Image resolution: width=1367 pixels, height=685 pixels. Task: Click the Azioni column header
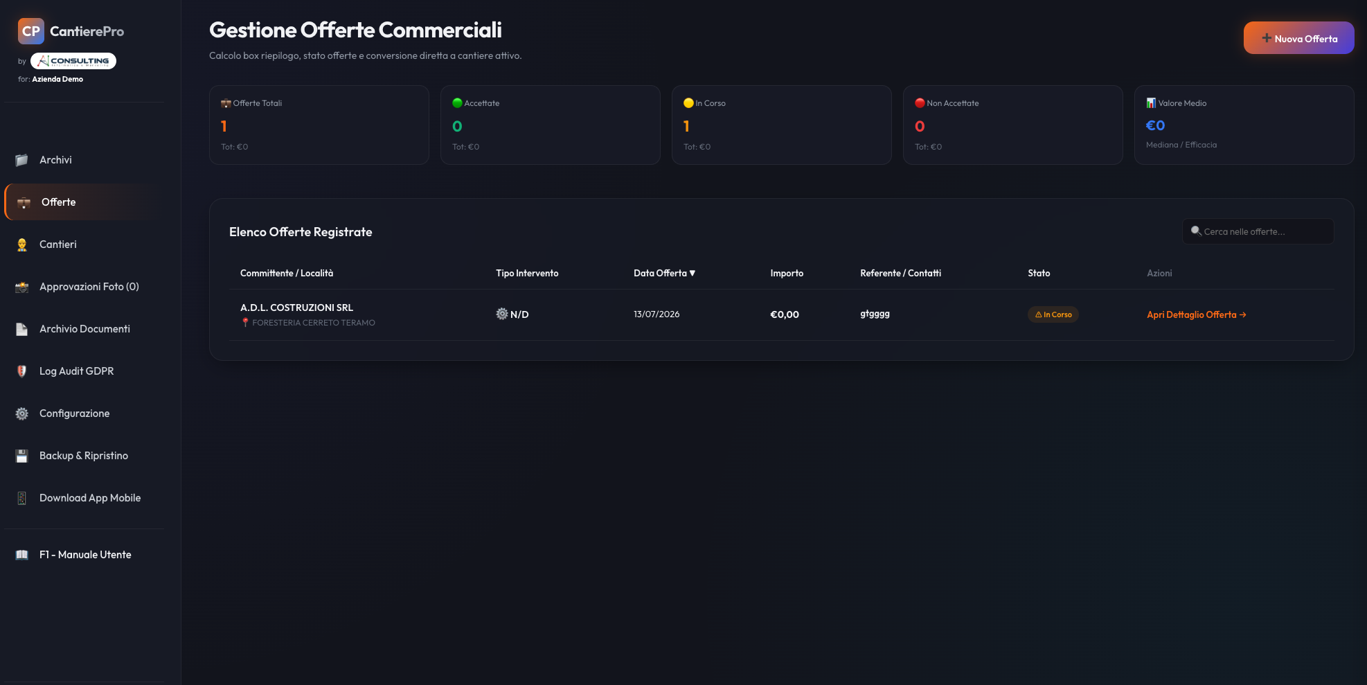(1159, 273)
